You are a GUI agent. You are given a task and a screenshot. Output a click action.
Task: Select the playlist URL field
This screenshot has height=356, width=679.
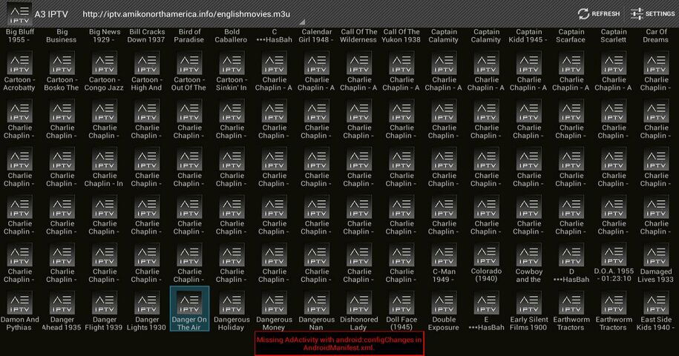[x=186, y=14]
